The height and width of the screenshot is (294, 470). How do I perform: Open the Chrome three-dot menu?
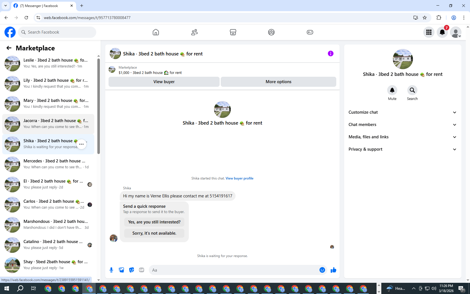pos(464,18)
